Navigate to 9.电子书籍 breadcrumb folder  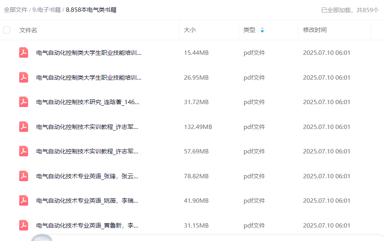(x=46, y=10)
